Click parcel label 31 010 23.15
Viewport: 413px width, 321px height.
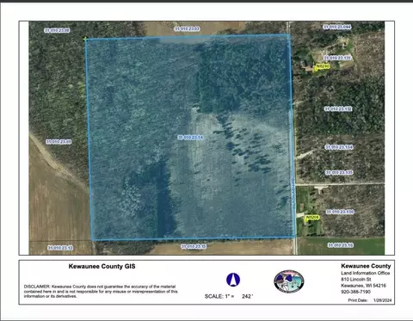tap(194, 246)
